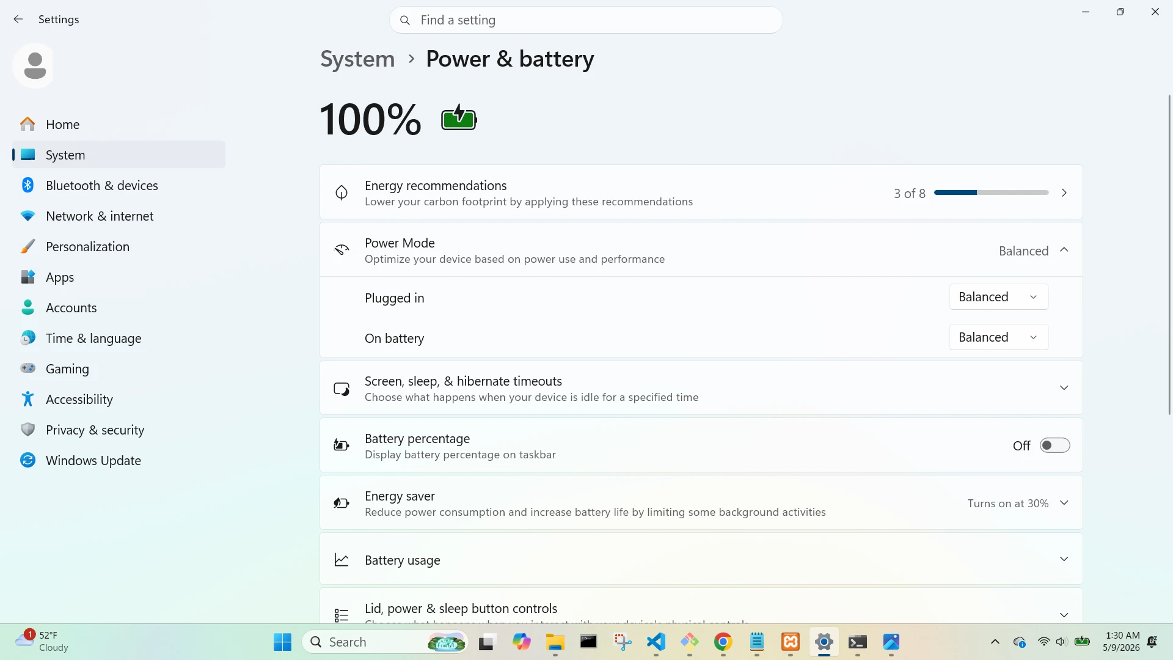This screenshot has height=660, width=1173.
Task: Select System in the sidebar
Action: tap(119, 155)
